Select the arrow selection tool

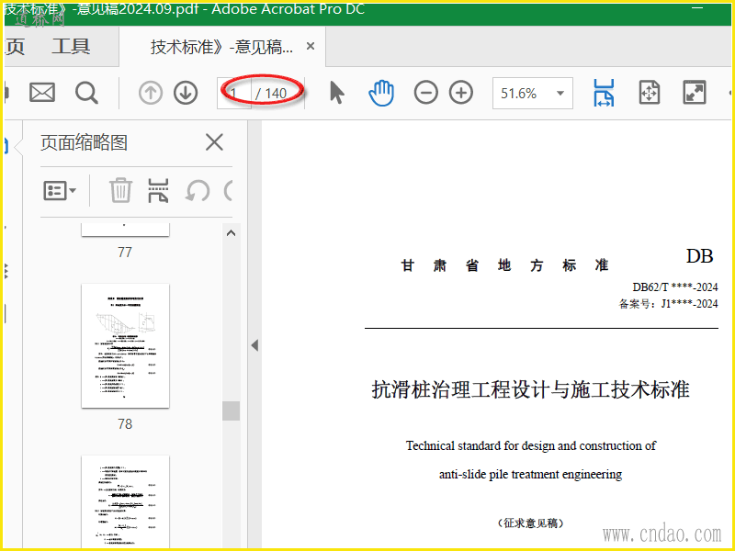(336, 93)
